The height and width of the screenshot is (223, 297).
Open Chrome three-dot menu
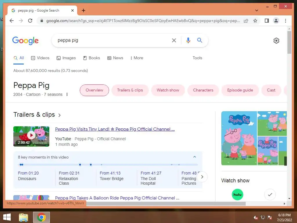click(x=285, y=21)
